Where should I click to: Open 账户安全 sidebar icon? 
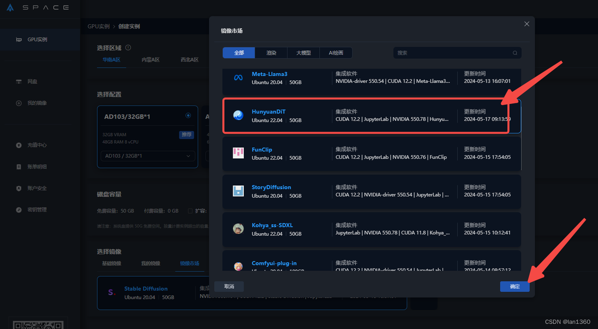pos(19,188)
